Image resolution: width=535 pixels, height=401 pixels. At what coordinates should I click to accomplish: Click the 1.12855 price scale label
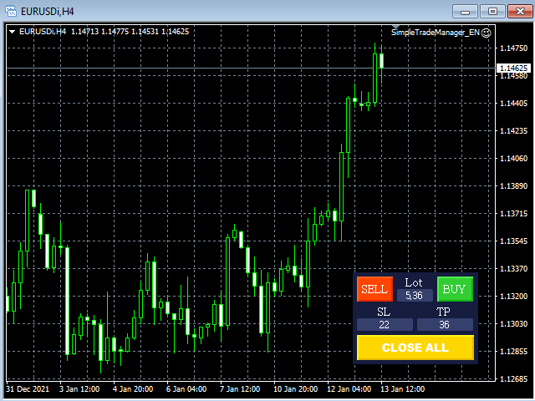[513, 351]
